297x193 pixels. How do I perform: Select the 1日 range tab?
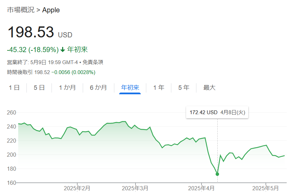tap(14, 87)
